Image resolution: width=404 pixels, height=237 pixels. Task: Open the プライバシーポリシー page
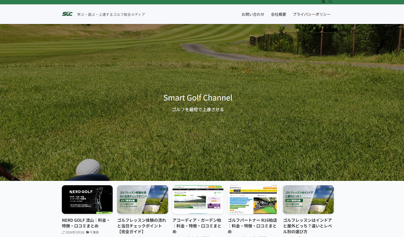[x=312, y=14]
